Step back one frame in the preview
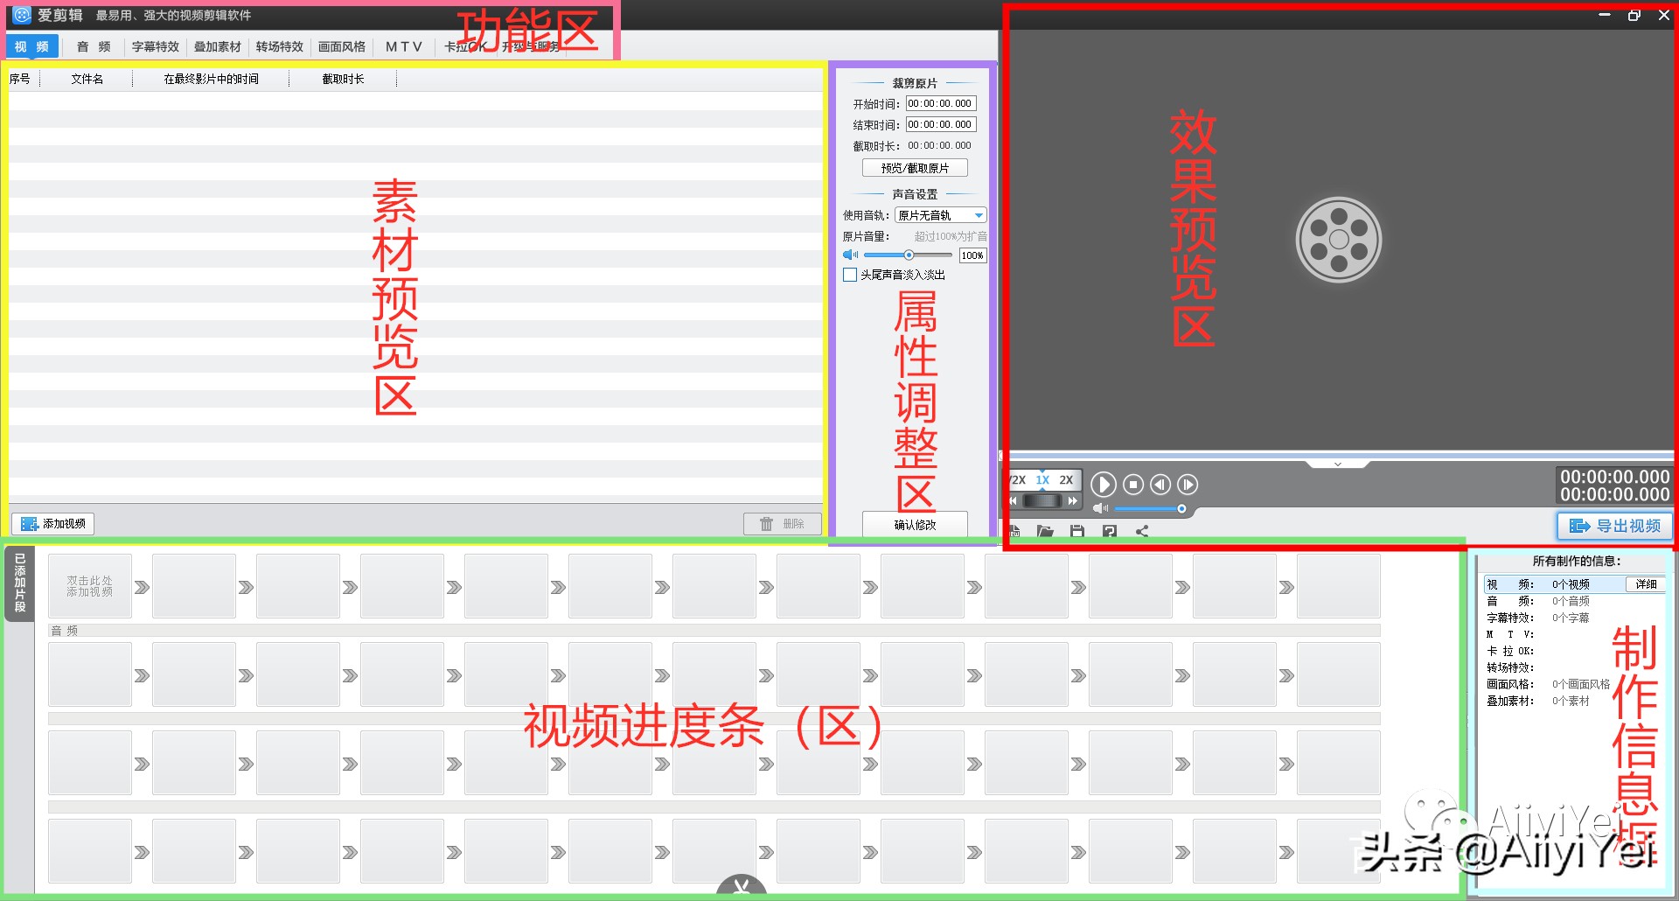 1160,484
